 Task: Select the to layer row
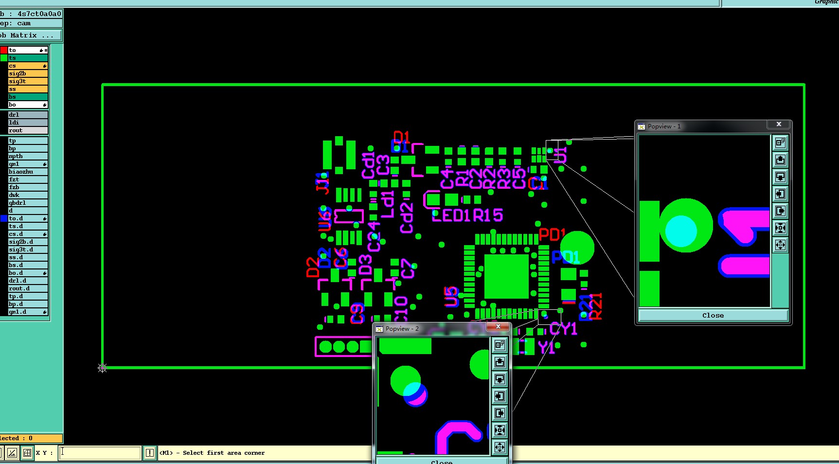pos(28,50)
